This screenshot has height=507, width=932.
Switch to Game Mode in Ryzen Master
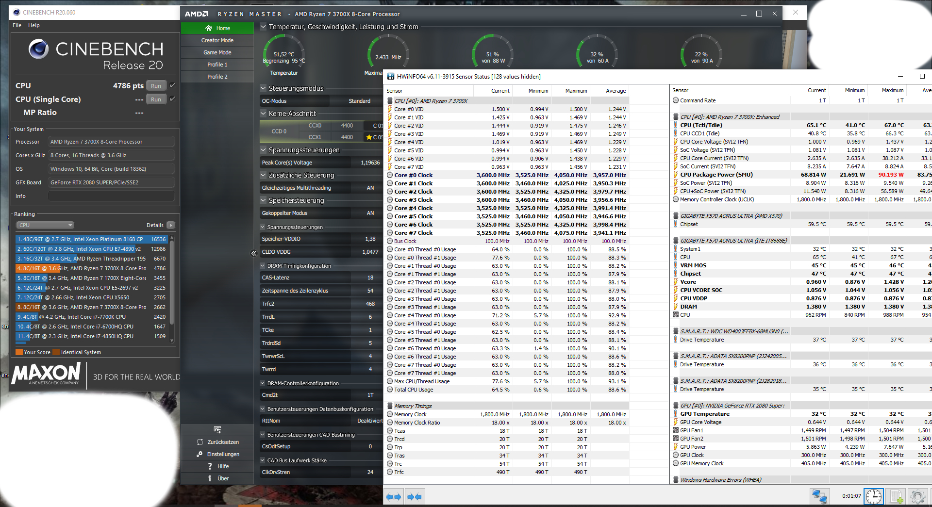[x=217, y=52]
